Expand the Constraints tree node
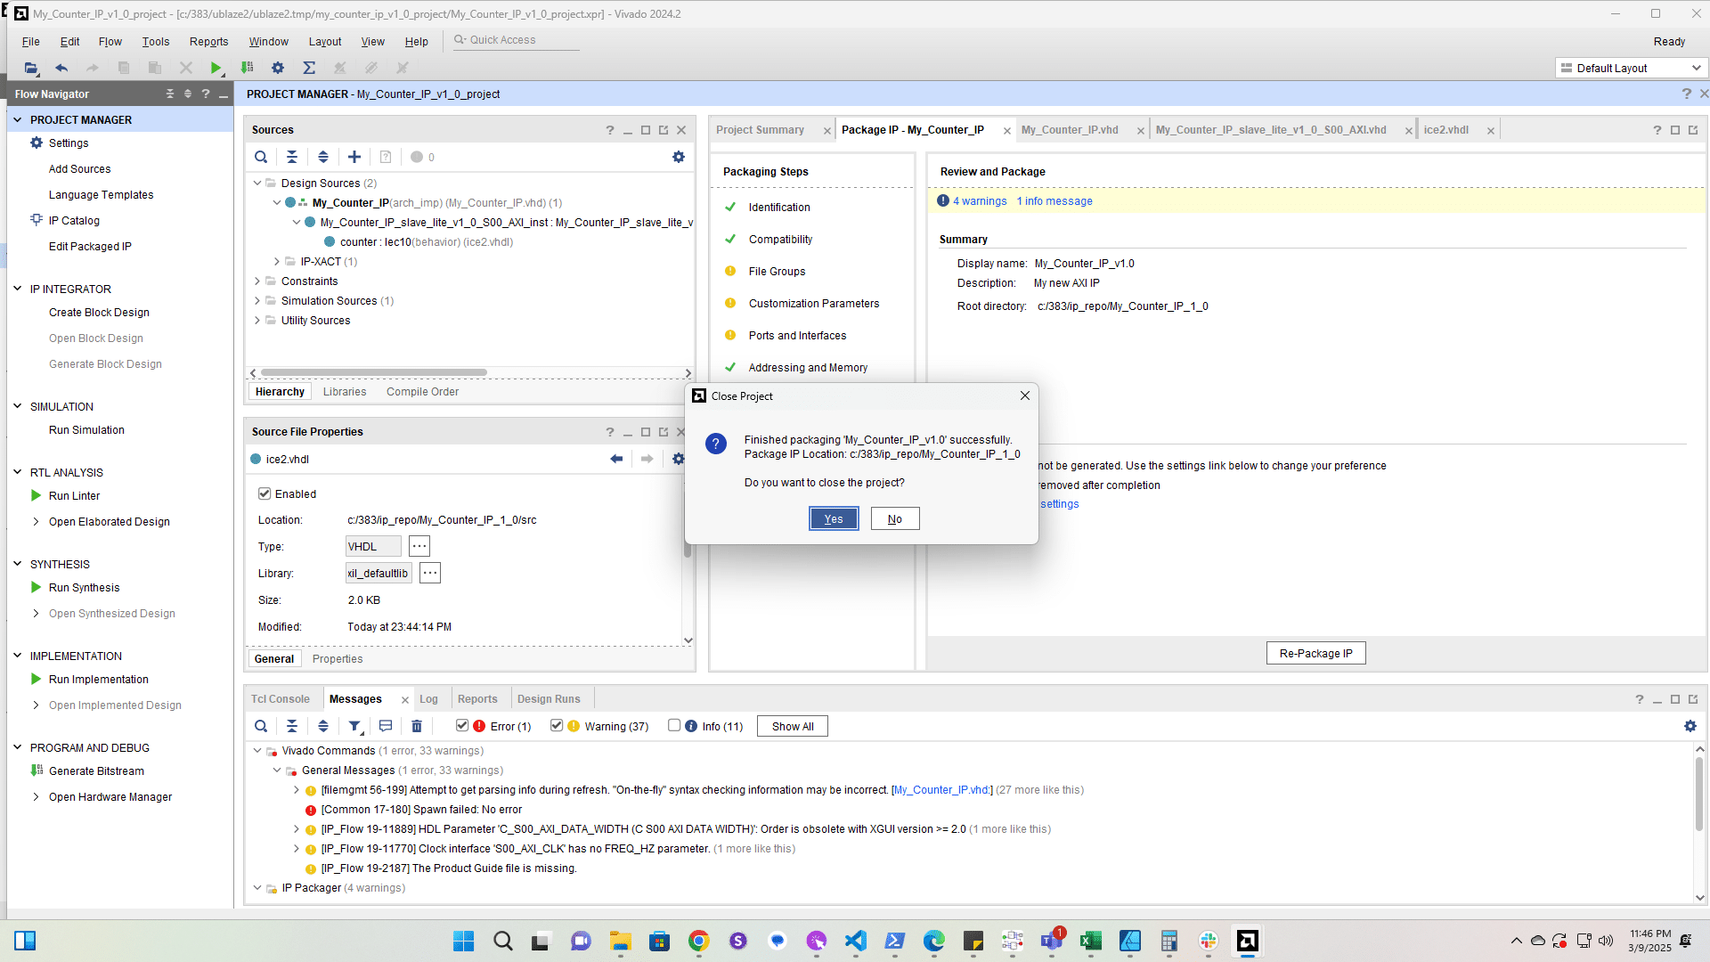Screen dimensions: 1710x962 coord(257,281)
